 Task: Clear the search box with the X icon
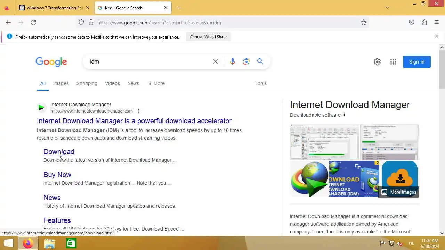[216, 61]
